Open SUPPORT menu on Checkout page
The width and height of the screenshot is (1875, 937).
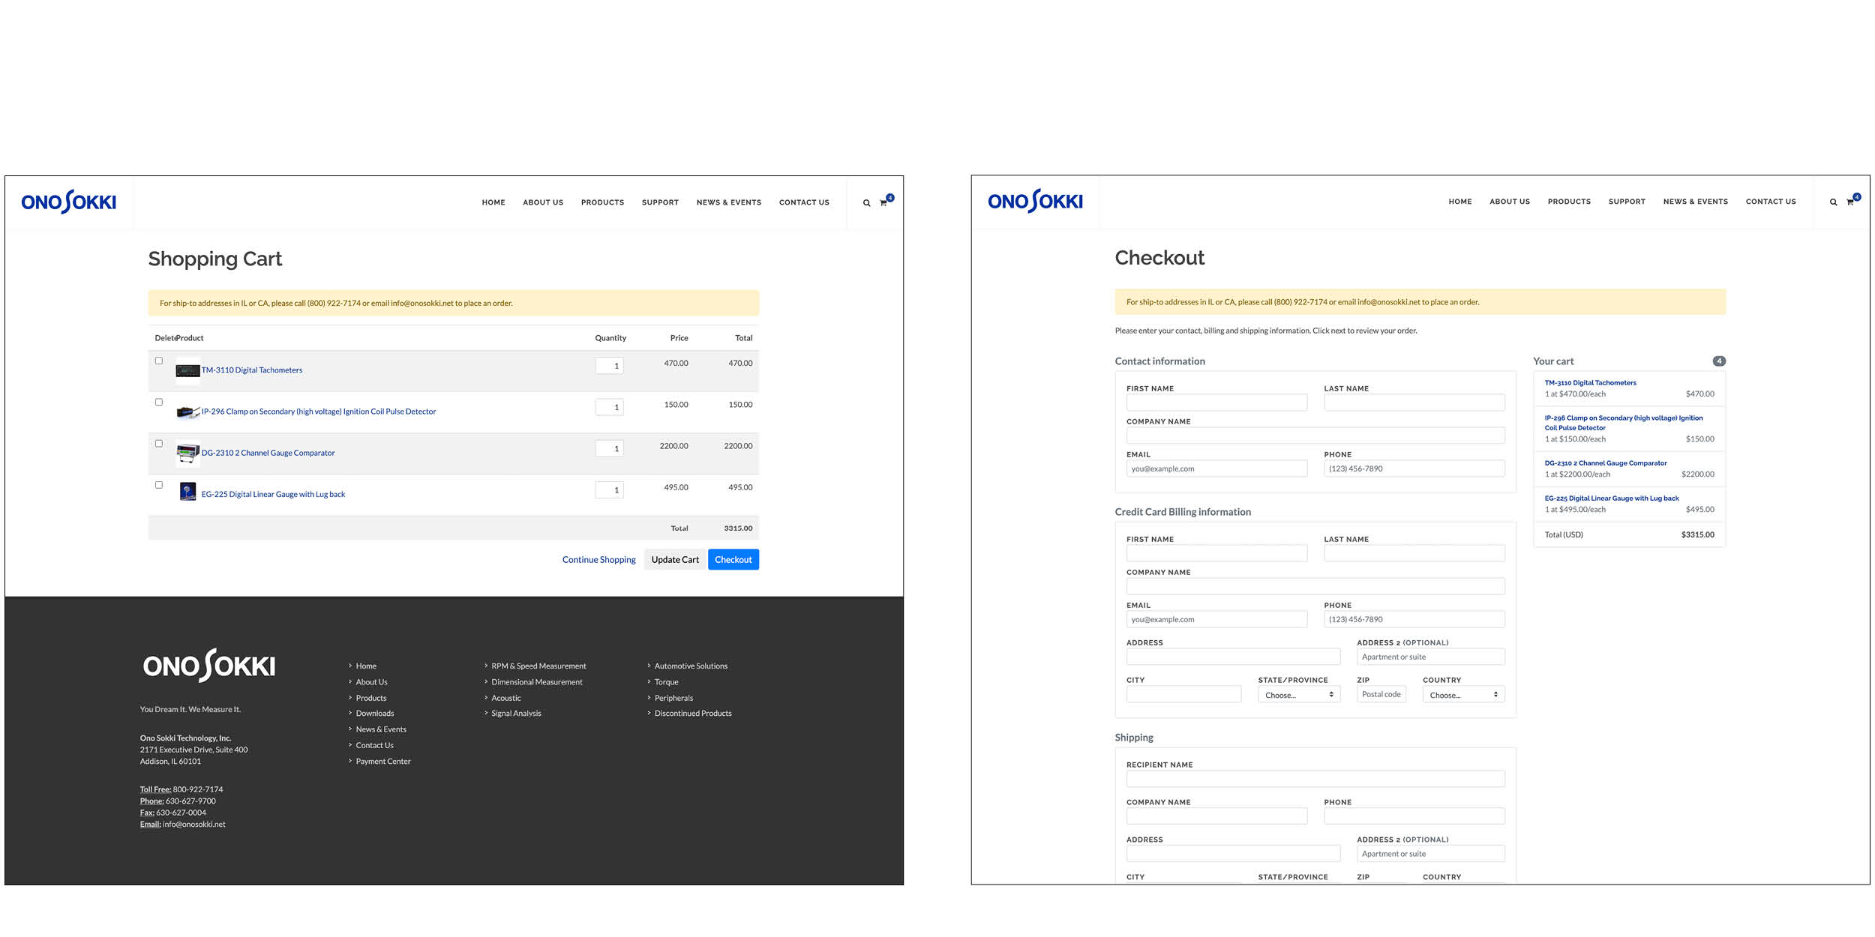[x=1626, y=202]
